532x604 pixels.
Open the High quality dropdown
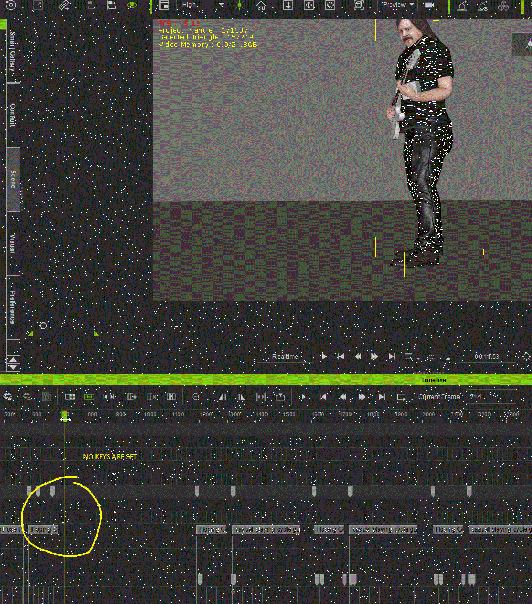[x=201, y=5]
